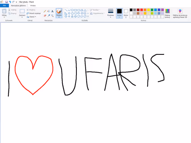Click the Wklej paste icon

(x=4, y=11)
